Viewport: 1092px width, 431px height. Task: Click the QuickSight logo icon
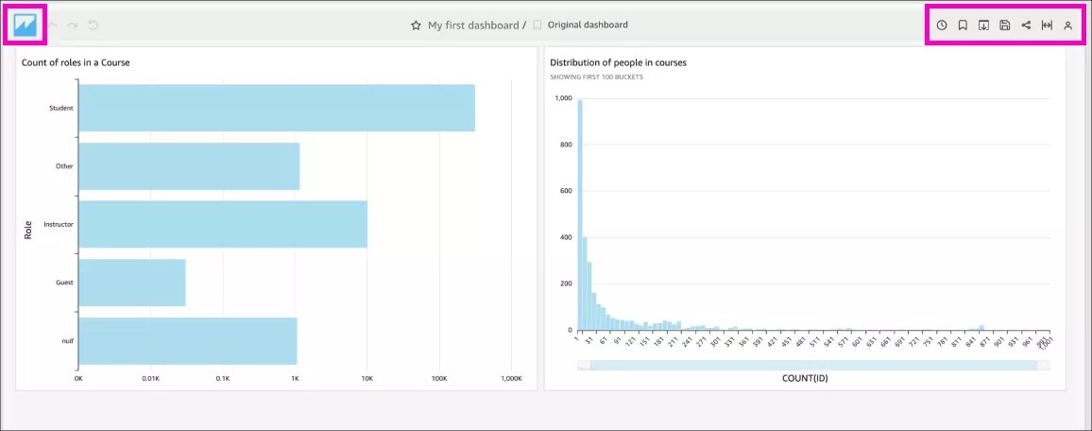26,26
